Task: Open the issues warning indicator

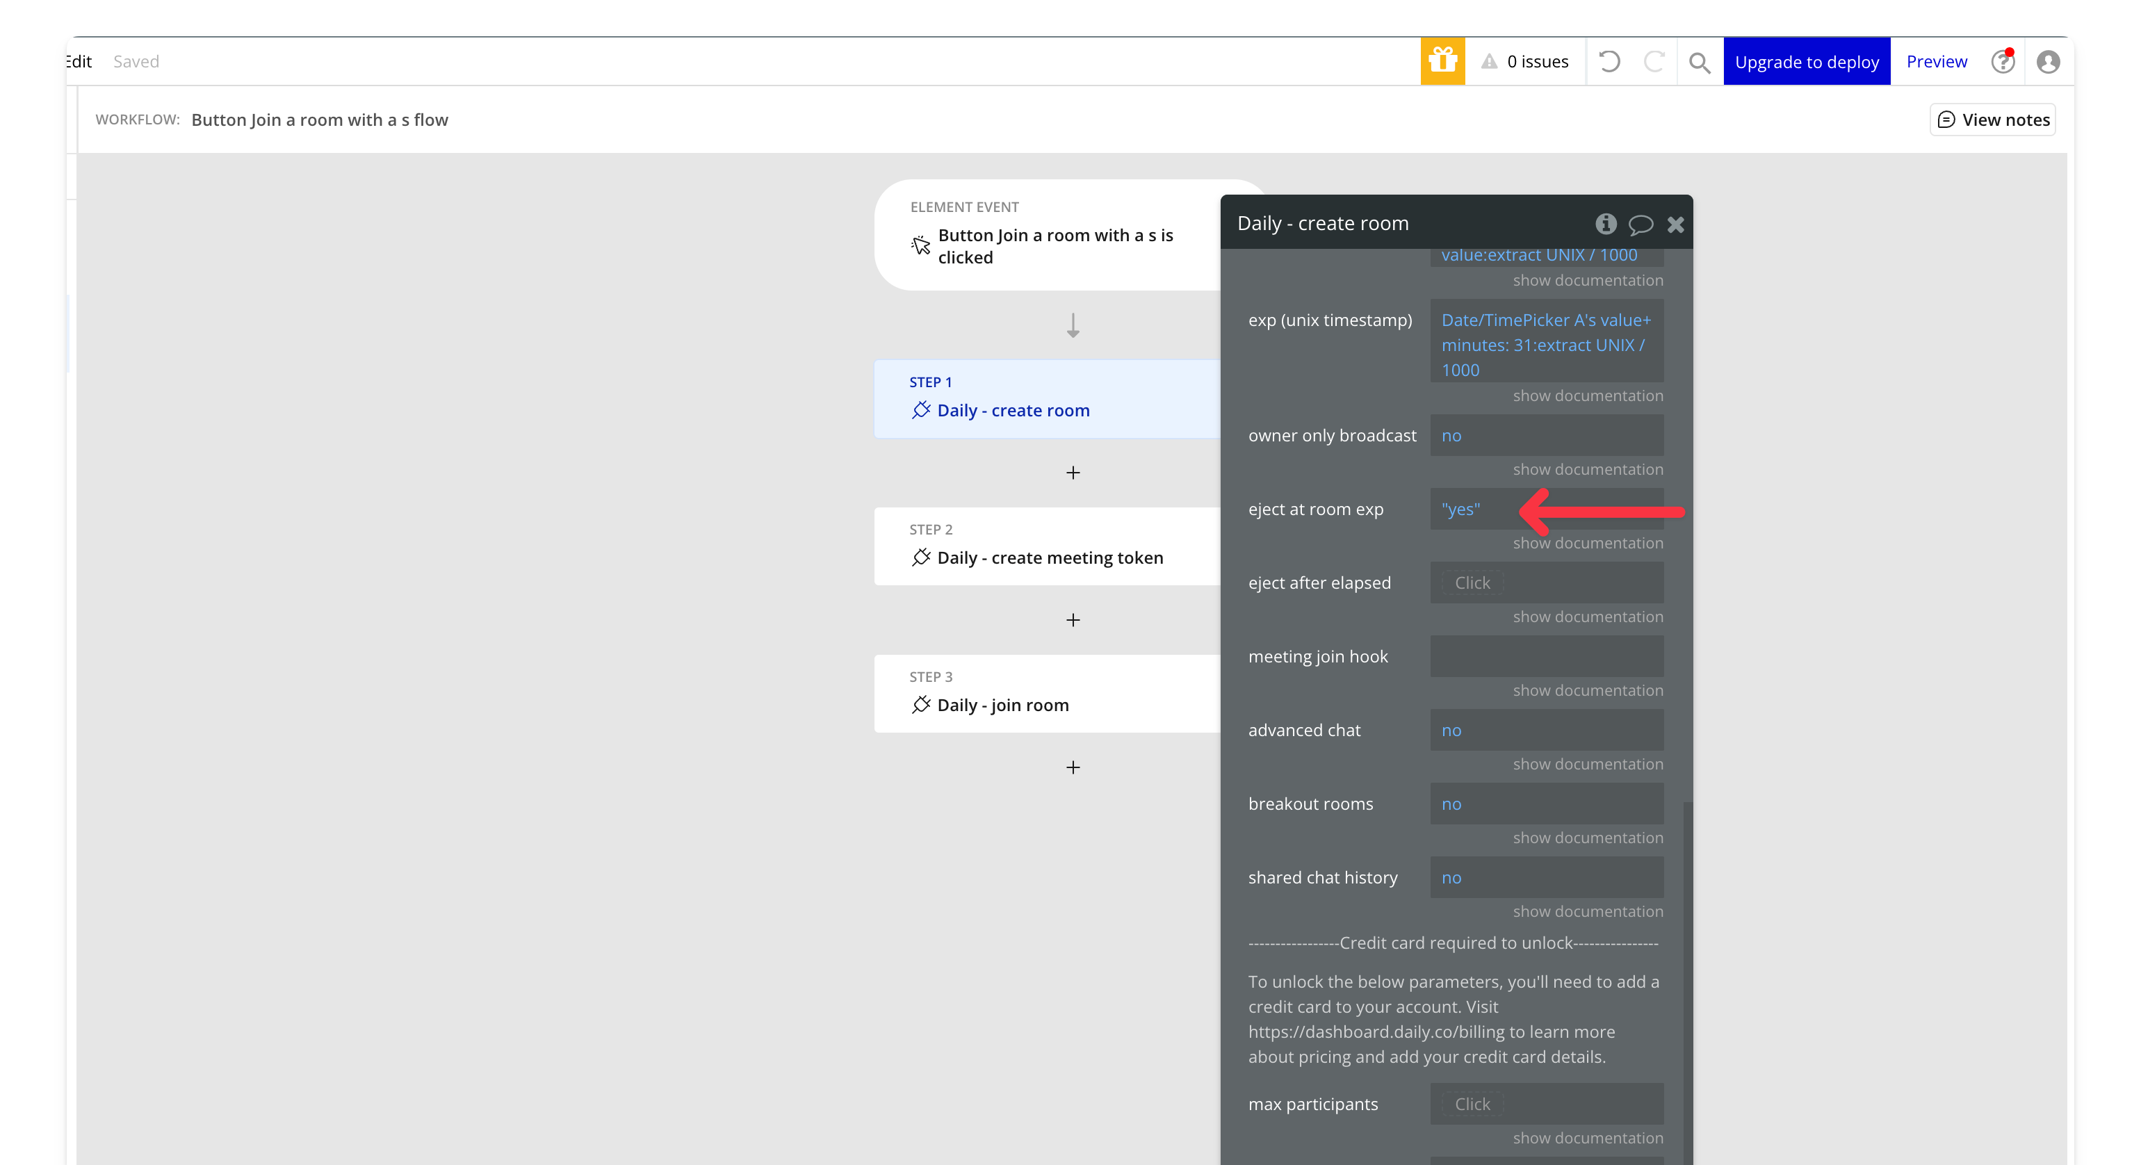Action: (x=1525, y=61)
